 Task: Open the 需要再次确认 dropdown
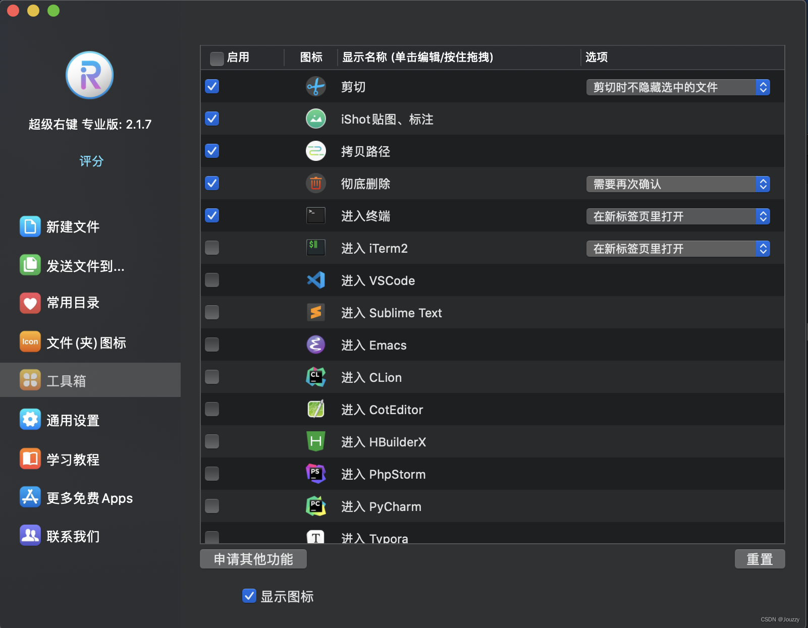(x=678, y=184)
